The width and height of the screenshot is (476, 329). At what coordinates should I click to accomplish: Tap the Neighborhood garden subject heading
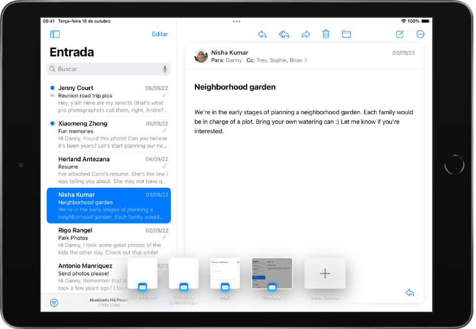(235, 87)
